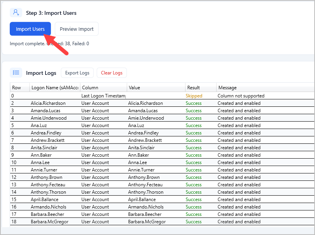
Task: Click row number 17 cell
Action: pos(14,214)
